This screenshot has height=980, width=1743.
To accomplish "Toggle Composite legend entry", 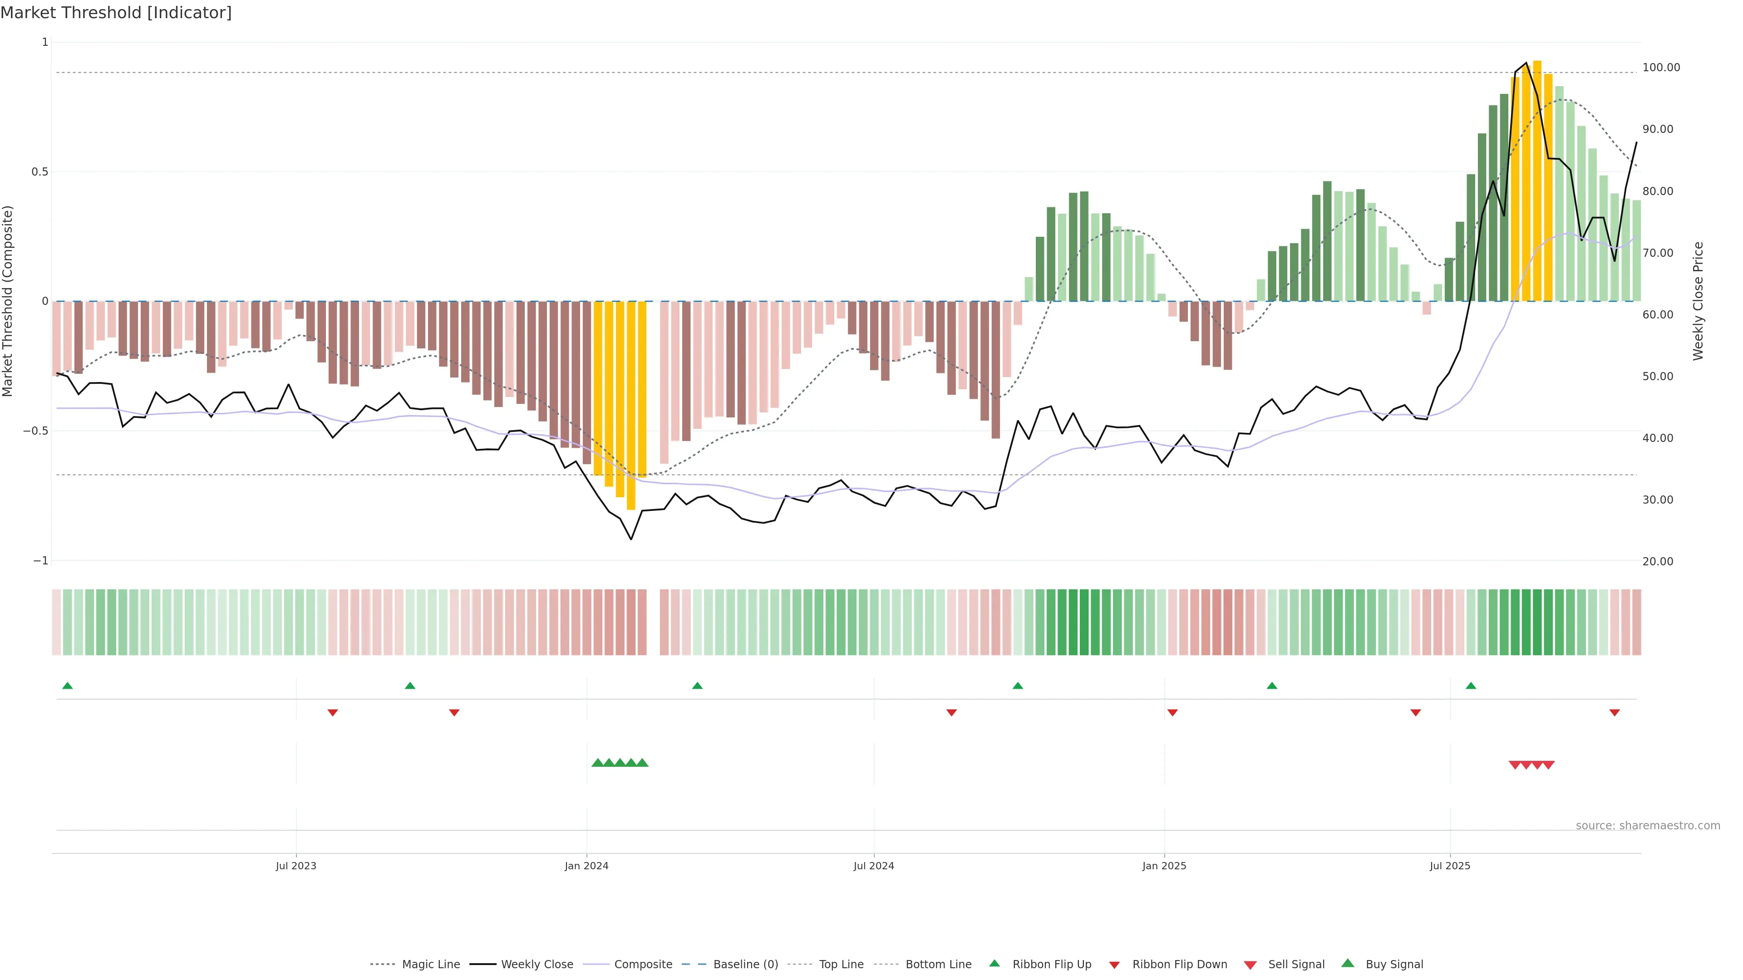I will coord(643,964).
